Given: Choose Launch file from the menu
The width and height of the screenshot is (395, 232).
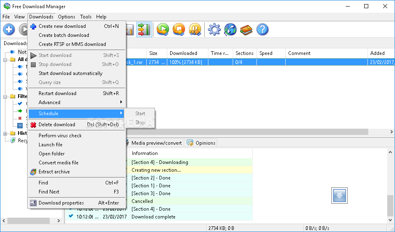Looking at the screenshot, I should [77, 145].
